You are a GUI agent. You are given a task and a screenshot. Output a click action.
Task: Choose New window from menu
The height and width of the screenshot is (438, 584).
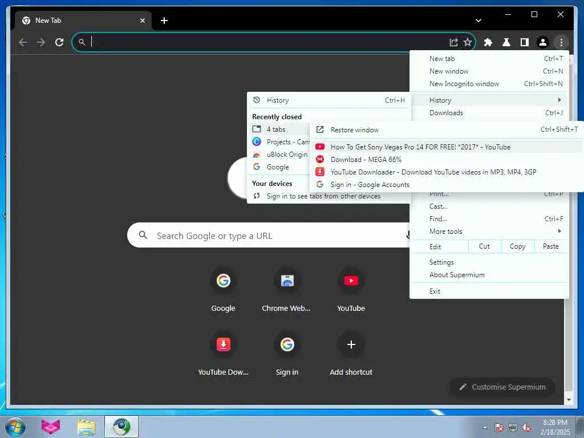click(x=489, y=71)
